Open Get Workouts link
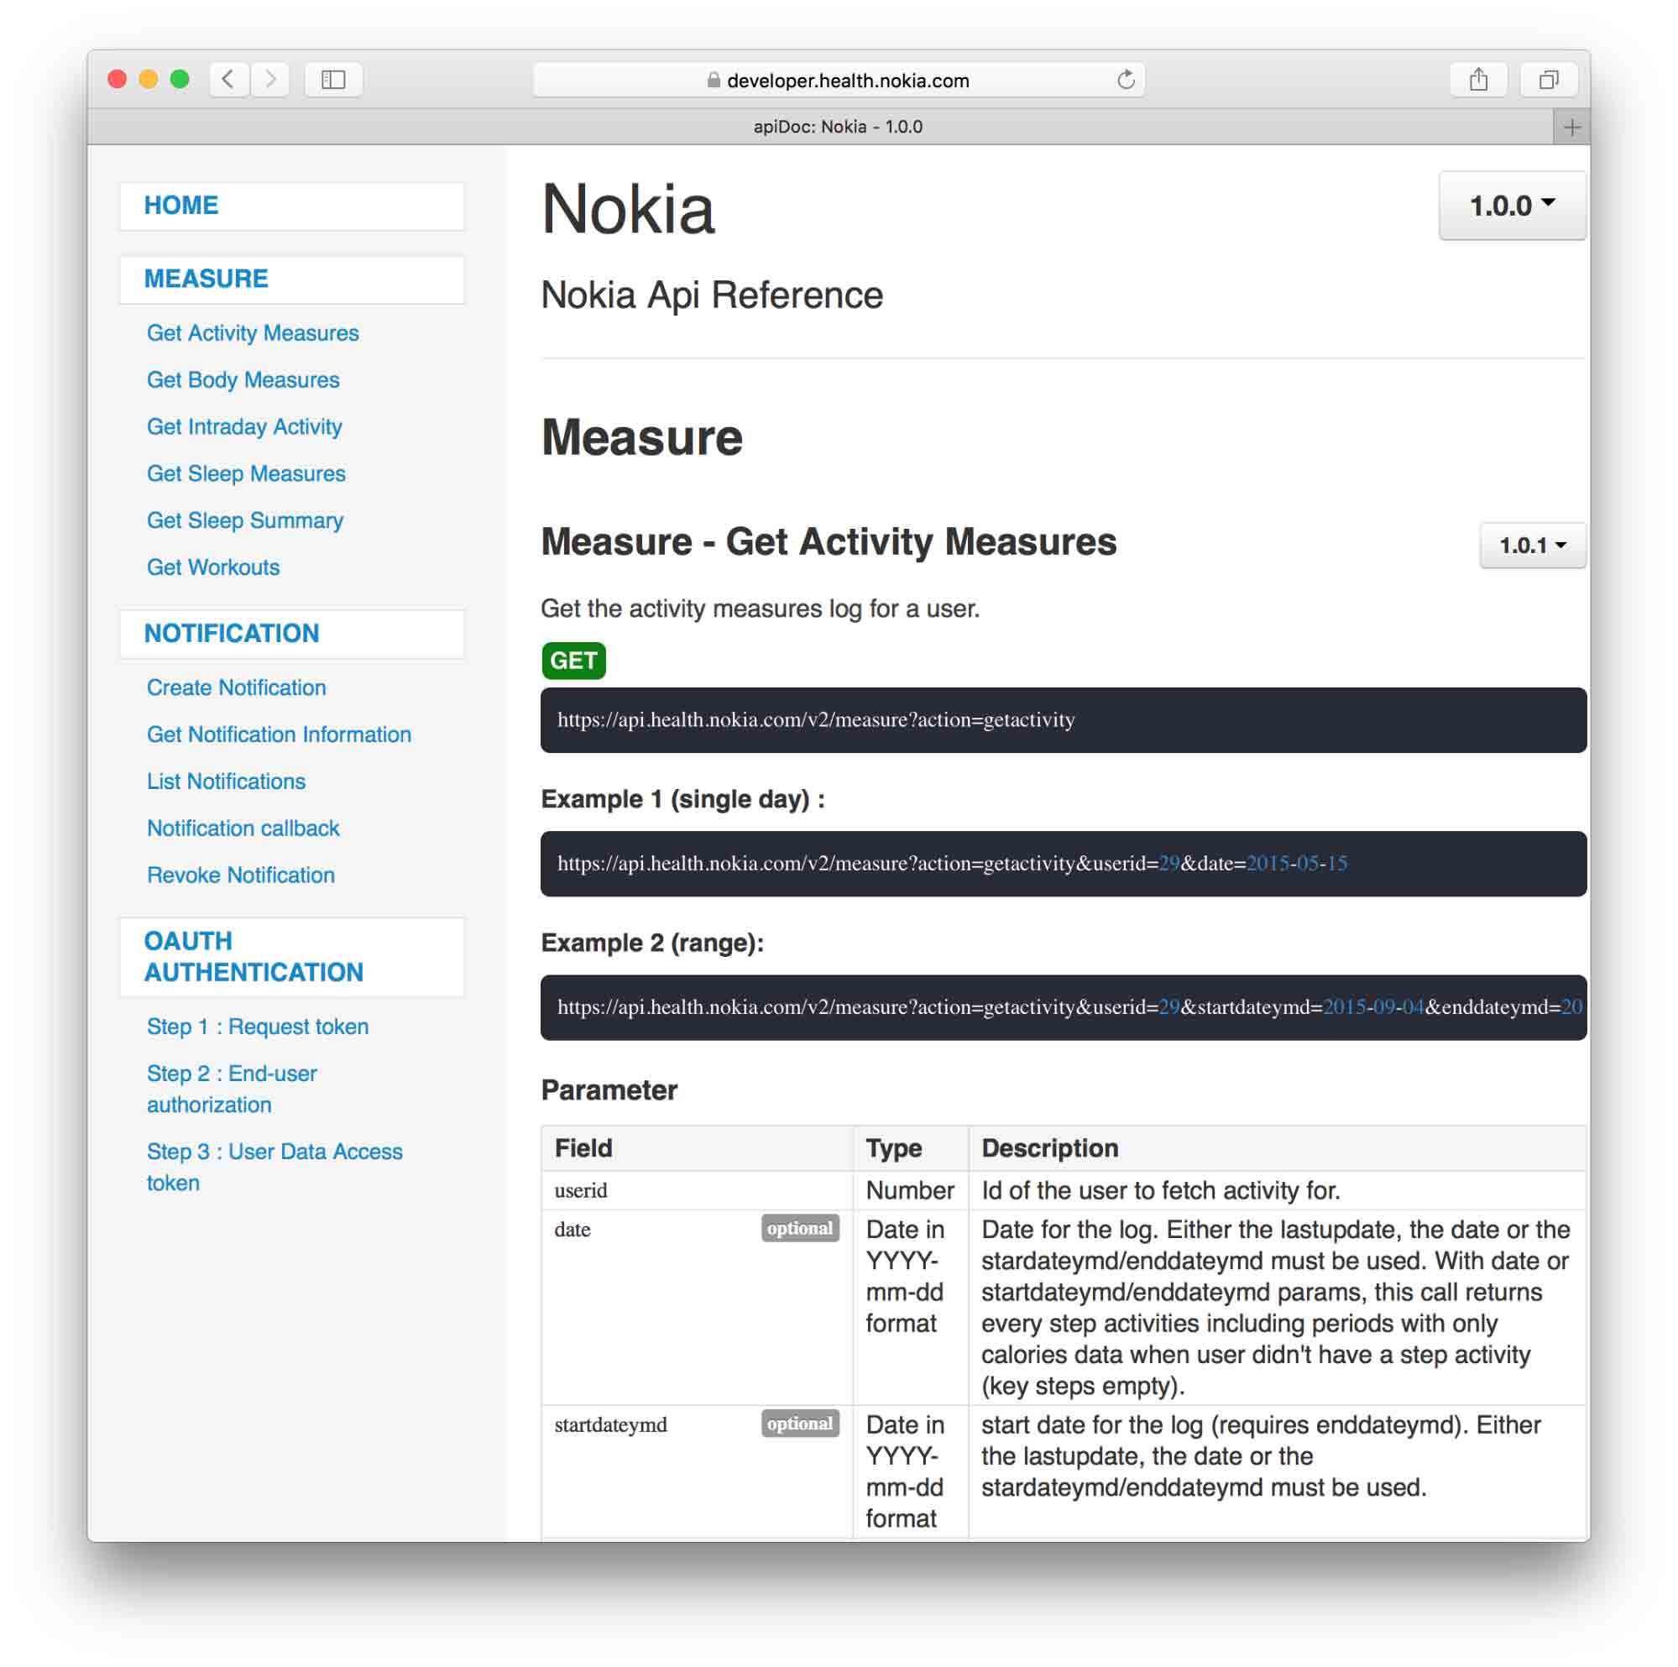The image size is (1678, 1667). click(212, 567)
